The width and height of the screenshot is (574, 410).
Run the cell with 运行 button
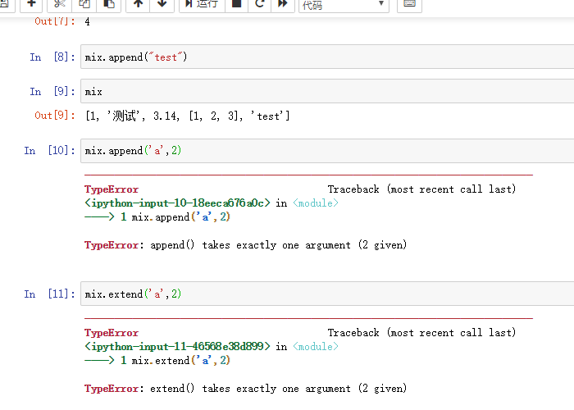[202, 4]
